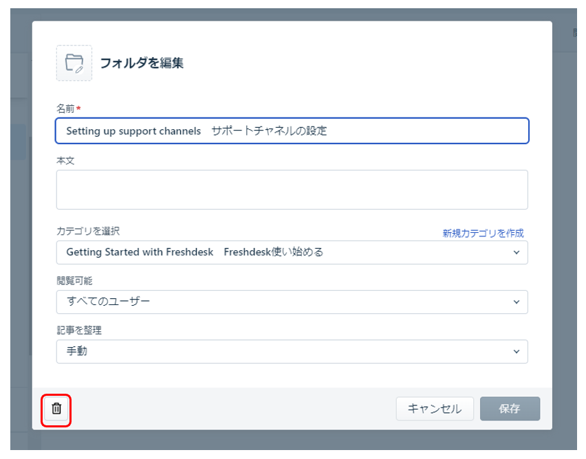Click the trash delete folder icon

[56, 409]
